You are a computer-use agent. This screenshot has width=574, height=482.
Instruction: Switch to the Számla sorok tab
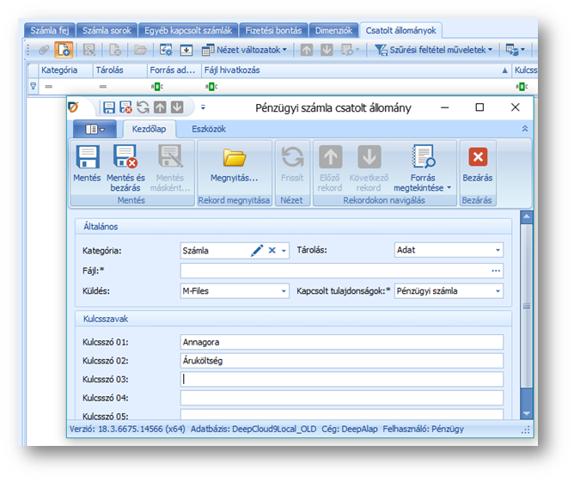click(107, 30)
